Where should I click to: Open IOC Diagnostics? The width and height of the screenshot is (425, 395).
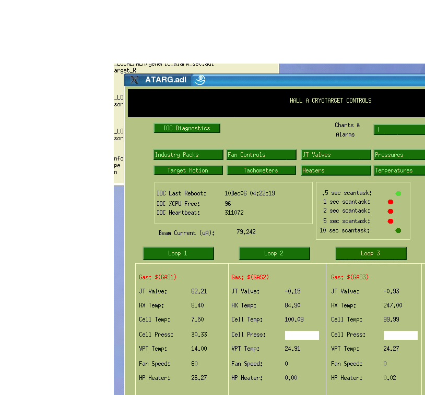click(x=187, y=128)
